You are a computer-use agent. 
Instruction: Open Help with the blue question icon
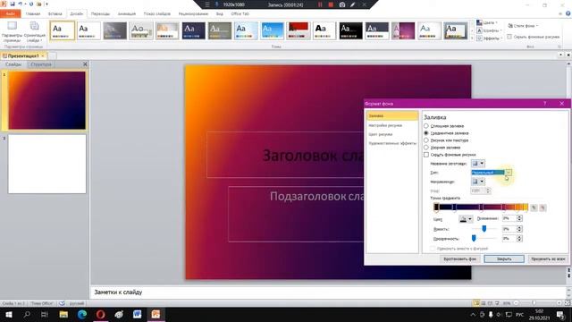point(568,13)
